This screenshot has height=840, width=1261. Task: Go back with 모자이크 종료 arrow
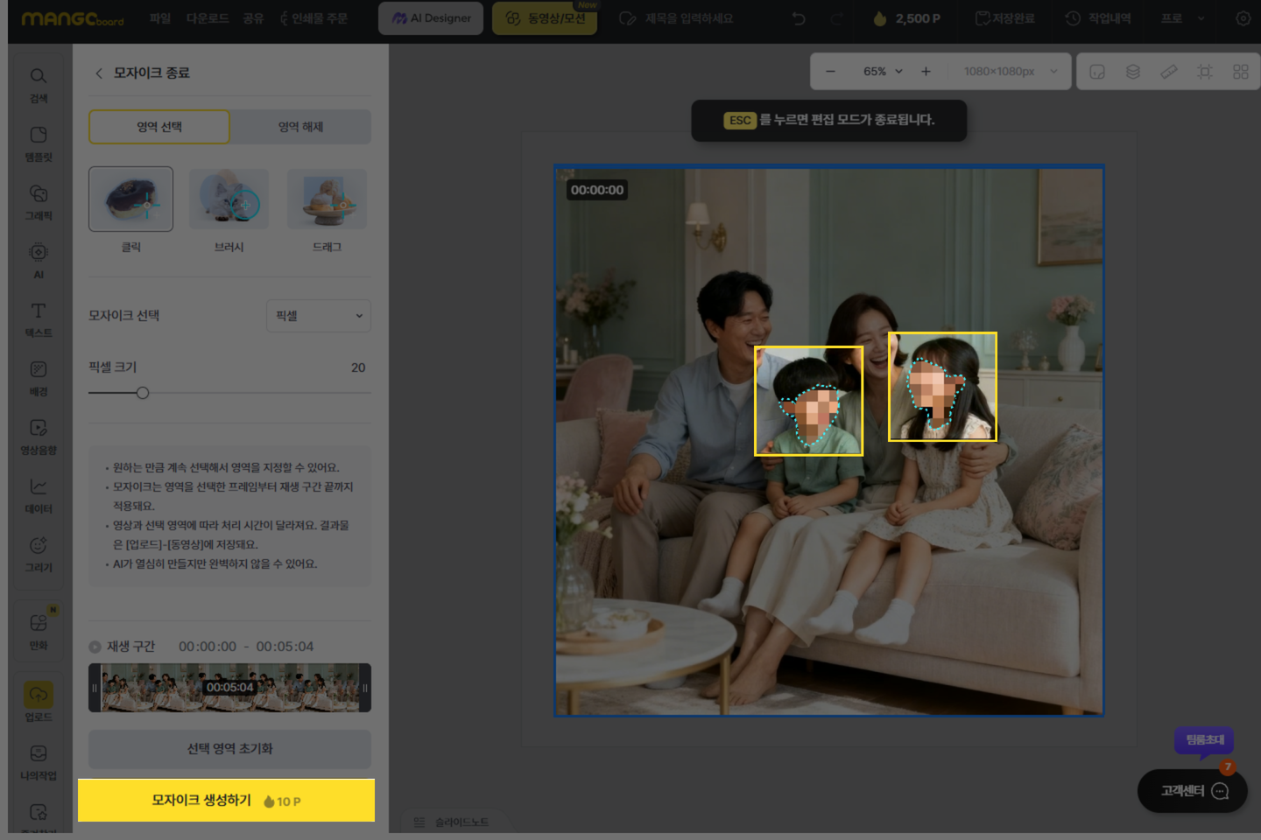click(99, 73)
